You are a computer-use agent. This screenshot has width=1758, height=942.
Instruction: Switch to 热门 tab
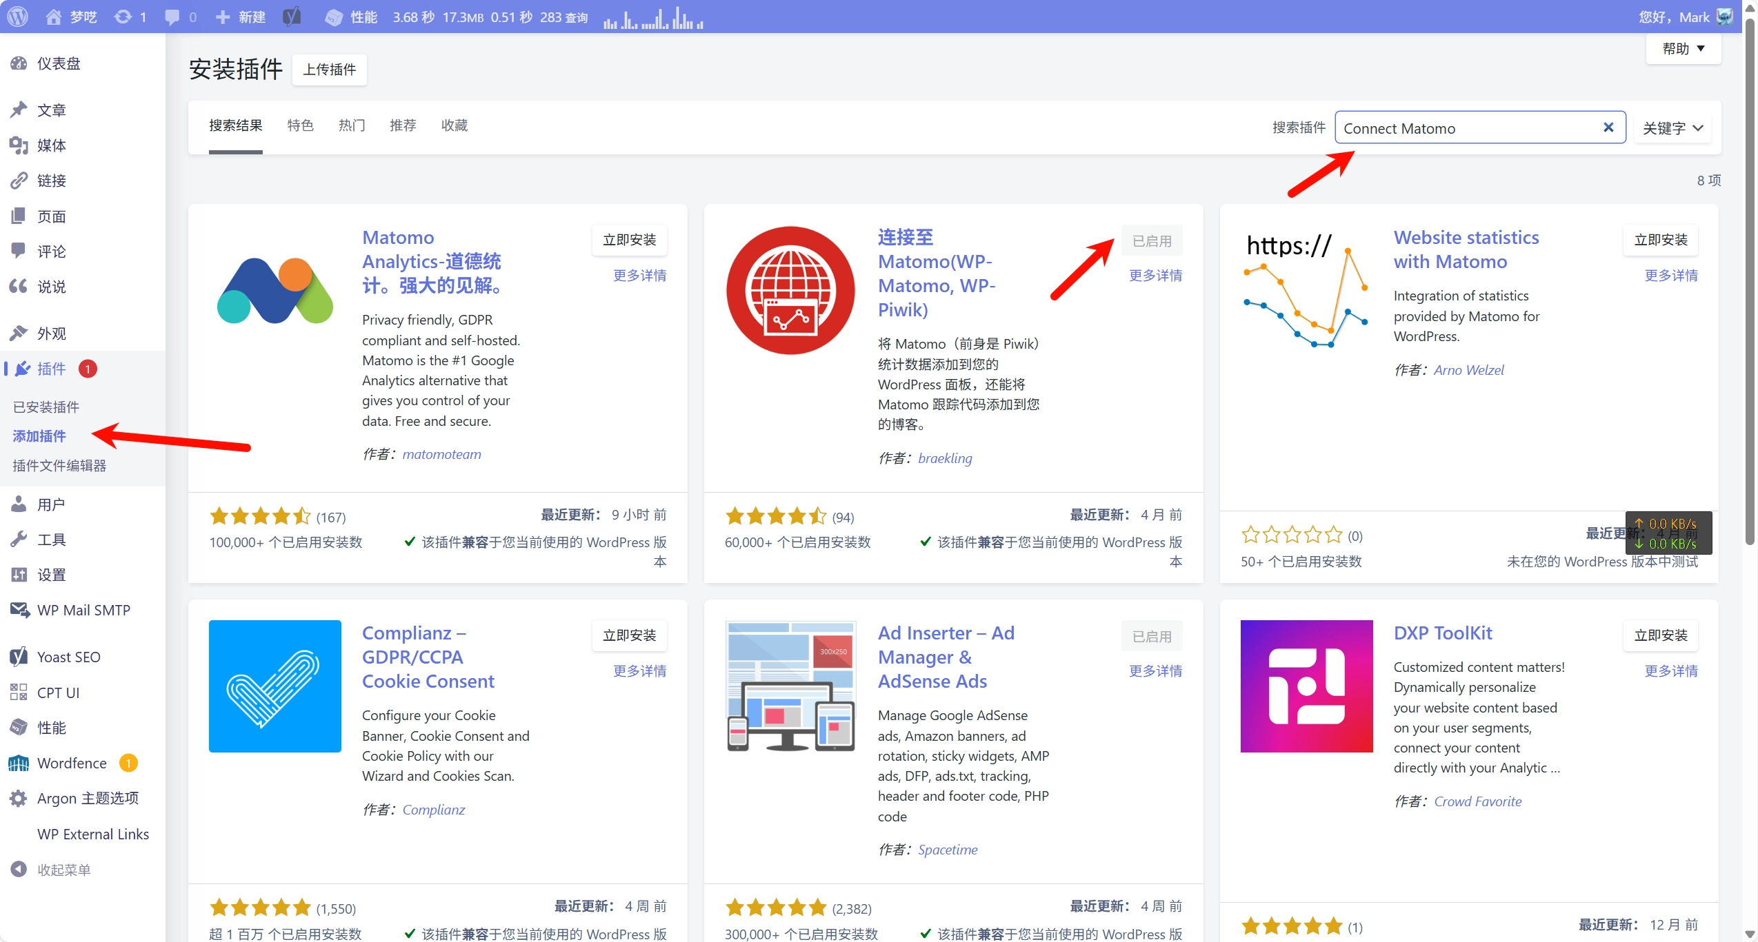click(x=352, y=125)
